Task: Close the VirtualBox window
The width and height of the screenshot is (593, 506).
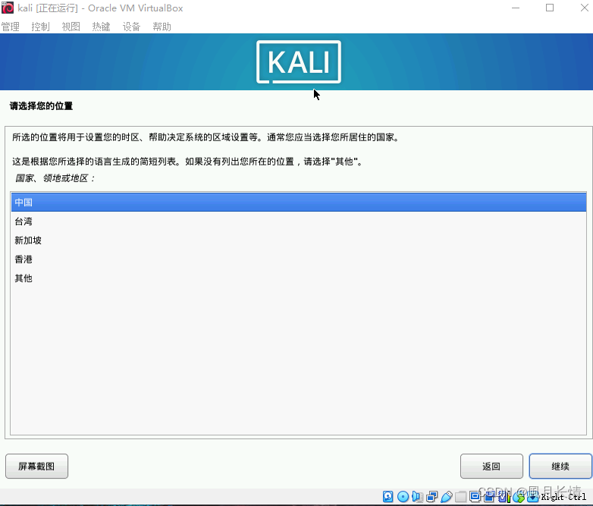Action: tap(584, 8)
